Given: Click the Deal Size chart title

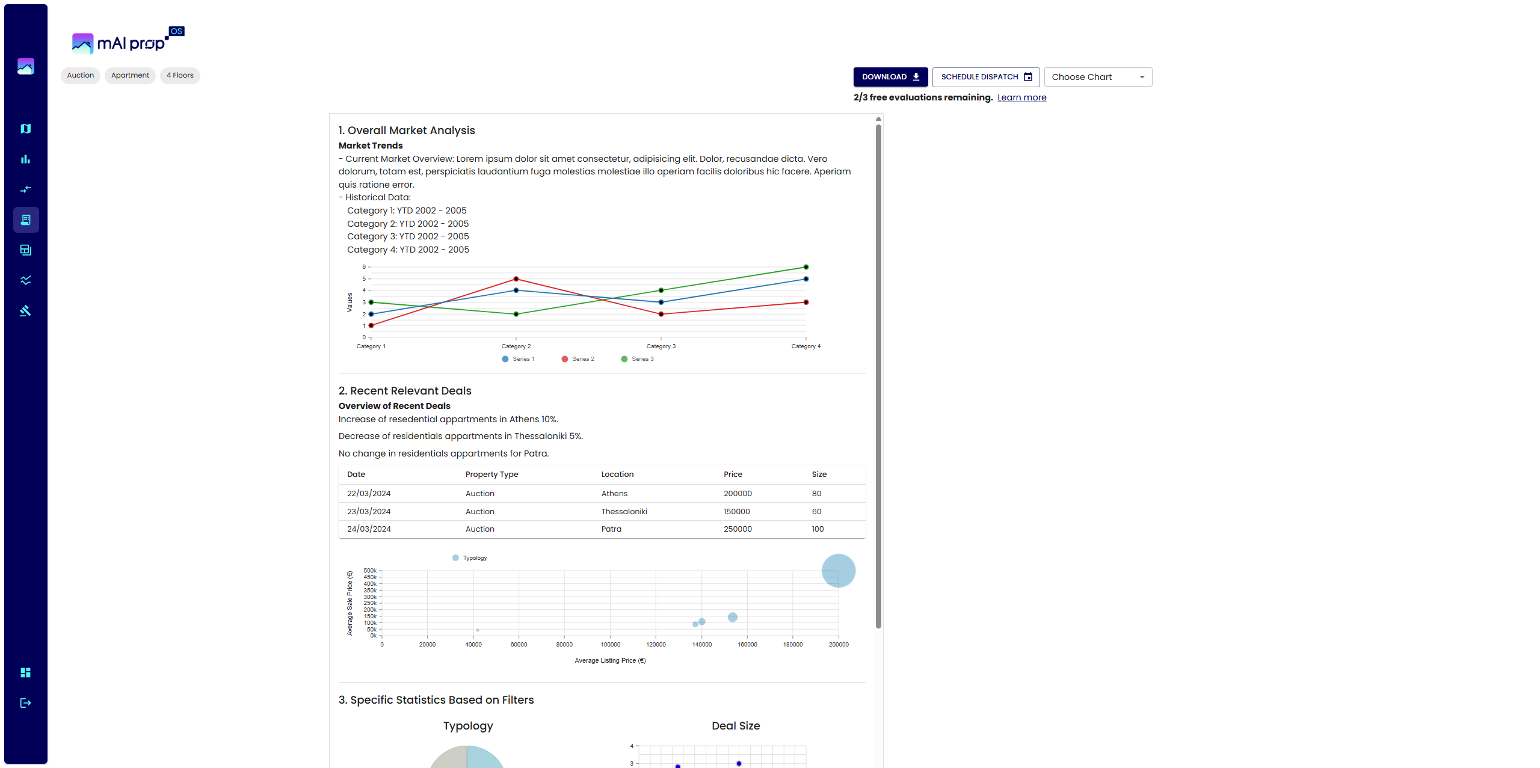Looking at the screenshot, I should pyautogui.click(x=736, y=726).
